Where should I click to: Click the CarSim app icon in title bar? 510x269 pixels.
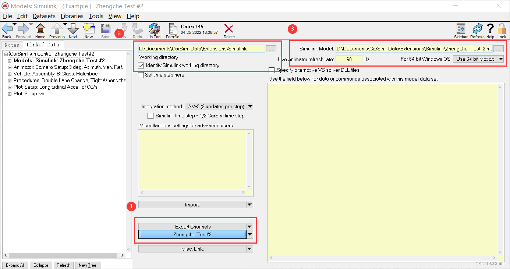tap(5, 6)
